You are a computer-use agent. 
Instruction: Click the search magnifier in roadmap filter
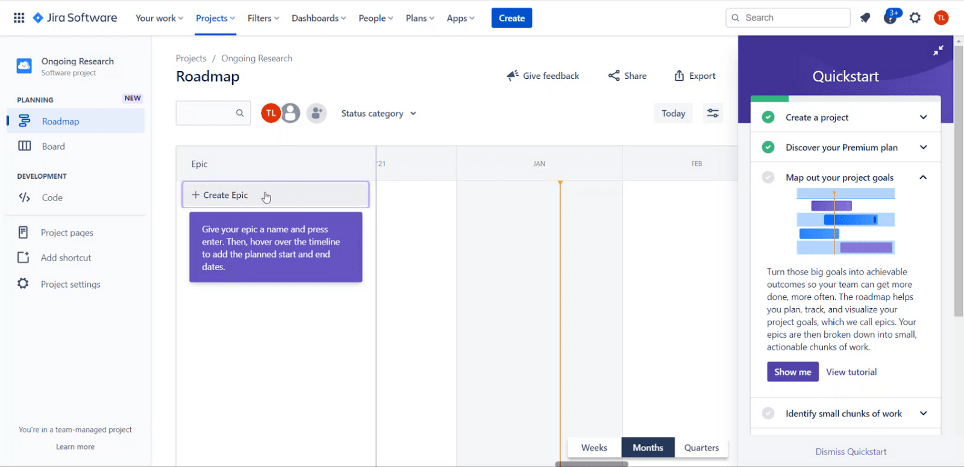[240, 113]
